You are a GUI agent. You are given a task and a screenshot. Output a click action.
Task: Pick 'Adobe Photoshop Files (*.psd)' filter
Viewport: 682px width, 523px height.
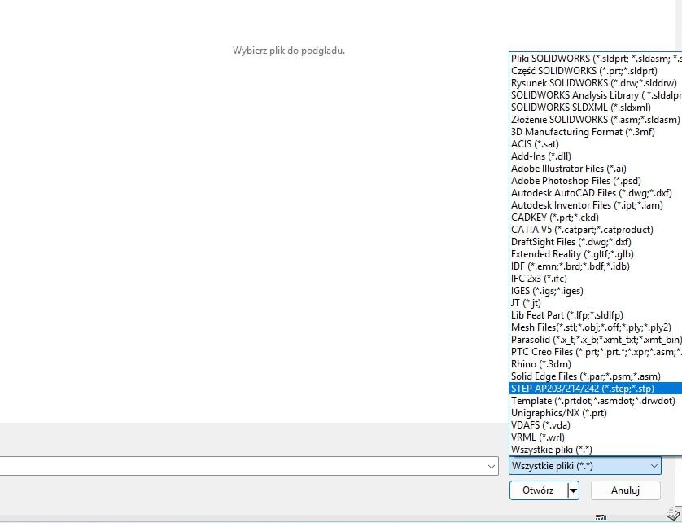coord(596,180)
